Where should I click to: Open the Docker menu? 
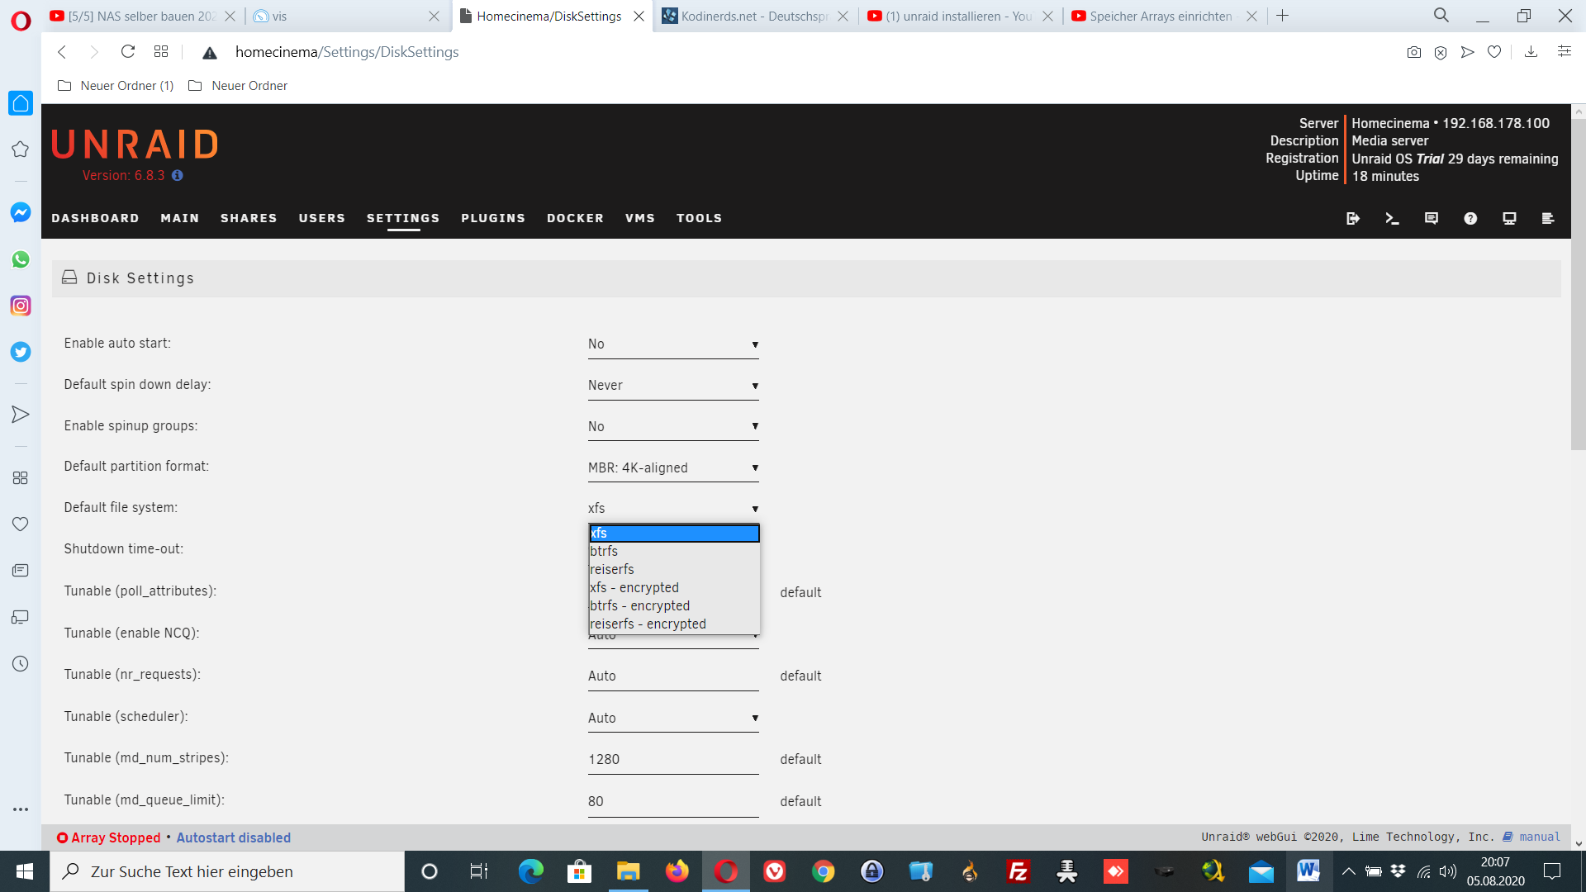575,219
